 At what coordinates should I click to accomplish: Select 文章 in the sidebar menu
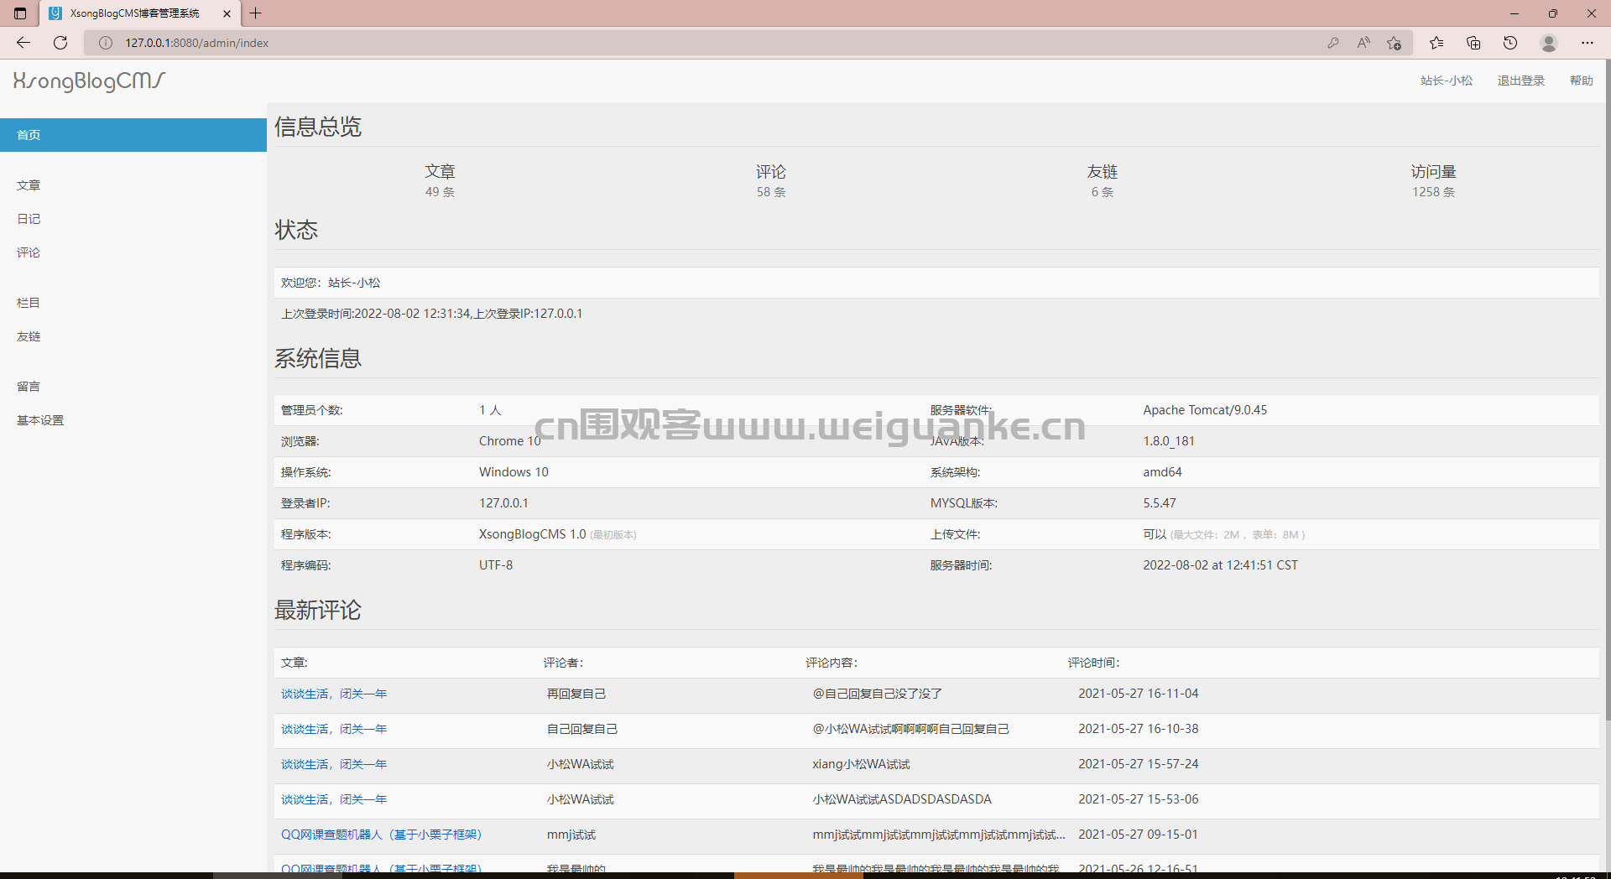pos(29,185)
